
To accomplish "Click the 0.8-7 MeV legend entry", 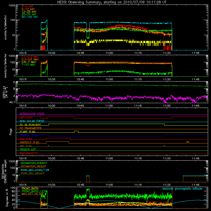I will [x=29, y=62].
